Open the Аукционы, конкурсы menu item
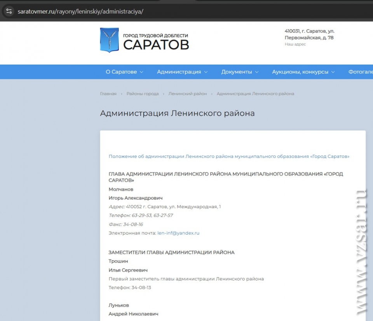This screenshot has width=373, height=321. [x=300, y=72]
